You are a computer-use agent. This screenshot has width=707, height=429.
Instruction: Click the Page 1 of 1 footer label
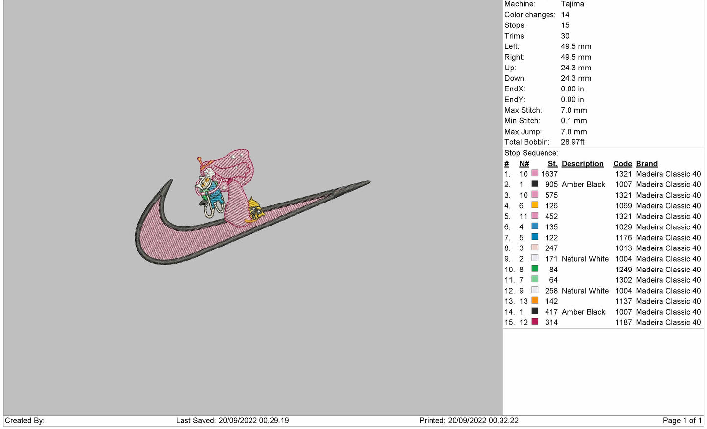682,421
